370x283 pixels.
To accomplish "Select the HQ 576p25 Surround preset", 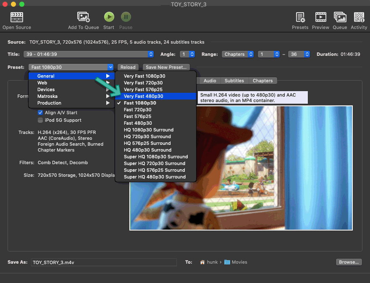I will coord(156,143).
